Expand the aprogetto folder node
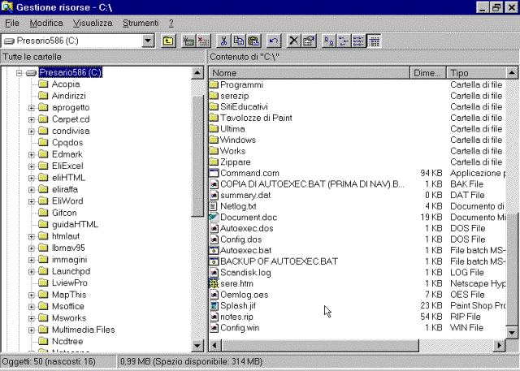This screenshot has height=371, width=520. [31, 108]
